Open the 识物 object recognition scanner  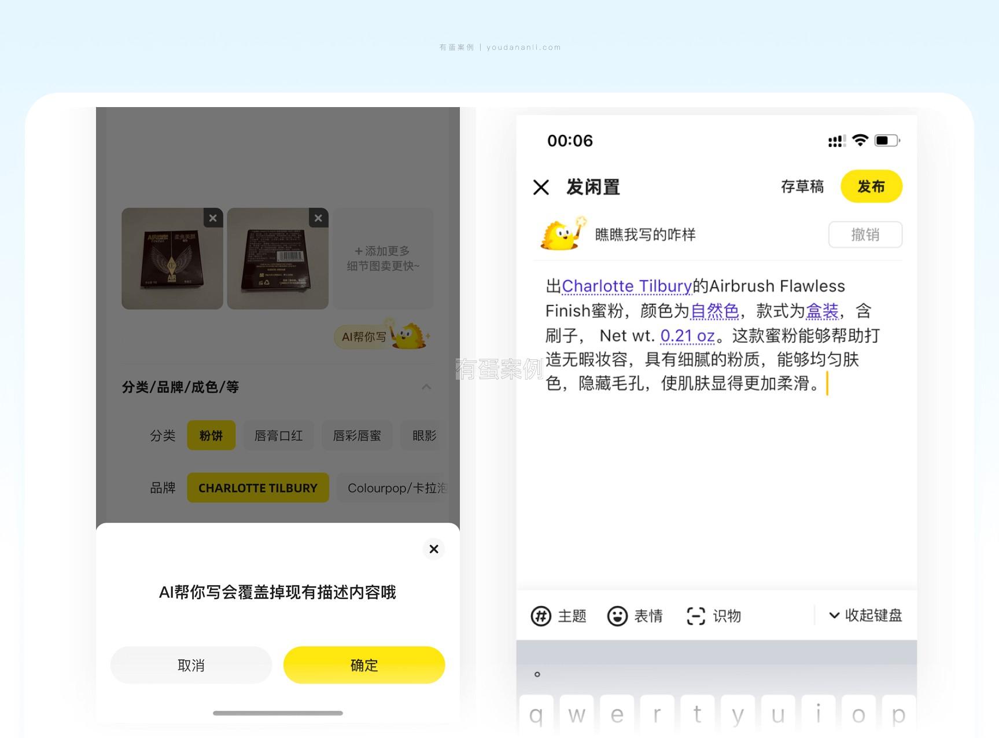[x=713, y=616]
